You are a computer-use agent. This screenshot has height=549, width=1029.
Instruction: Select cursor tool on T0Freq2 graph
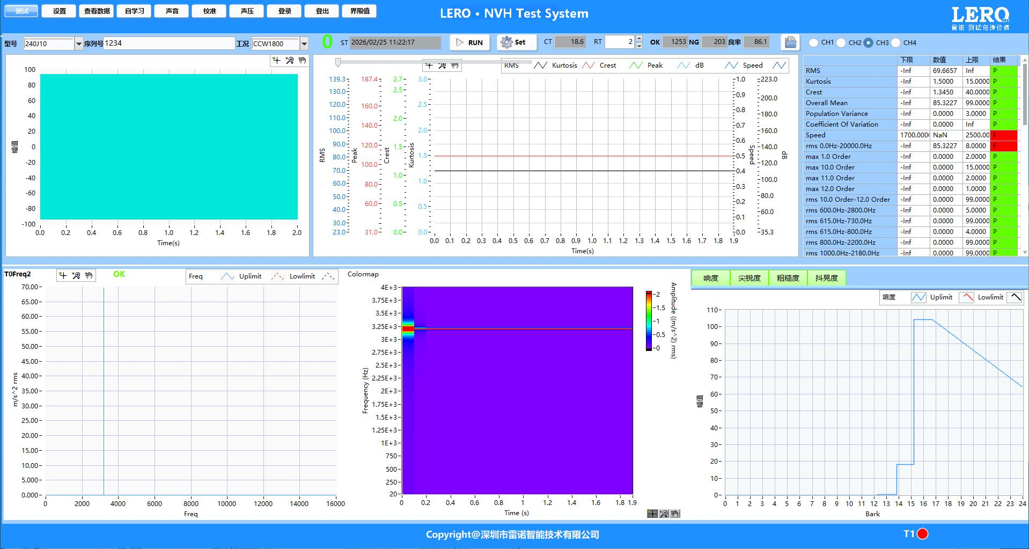pyautogui.click(x=63, y=275)
